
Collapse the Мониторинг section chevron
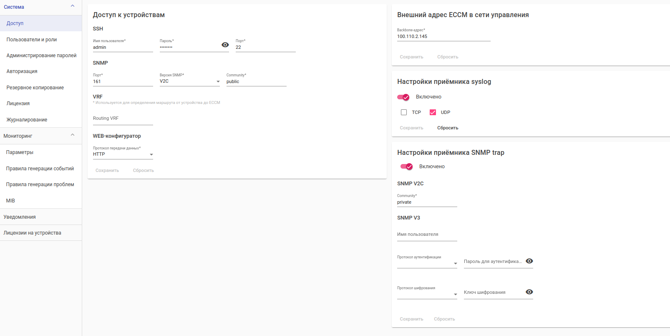pyautogui.click(x=73, y=135)
